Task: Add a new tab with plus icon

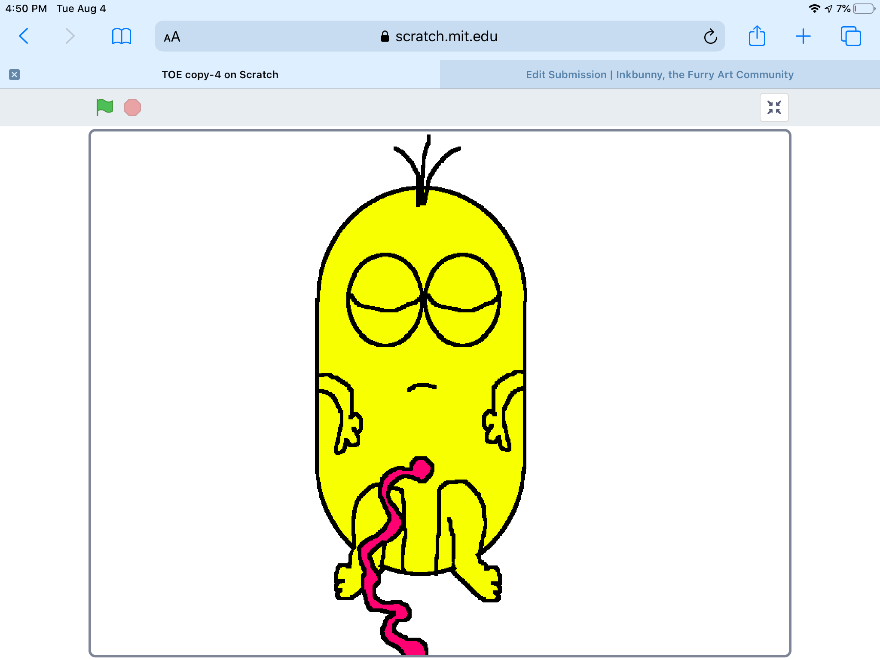Action: 803,37
